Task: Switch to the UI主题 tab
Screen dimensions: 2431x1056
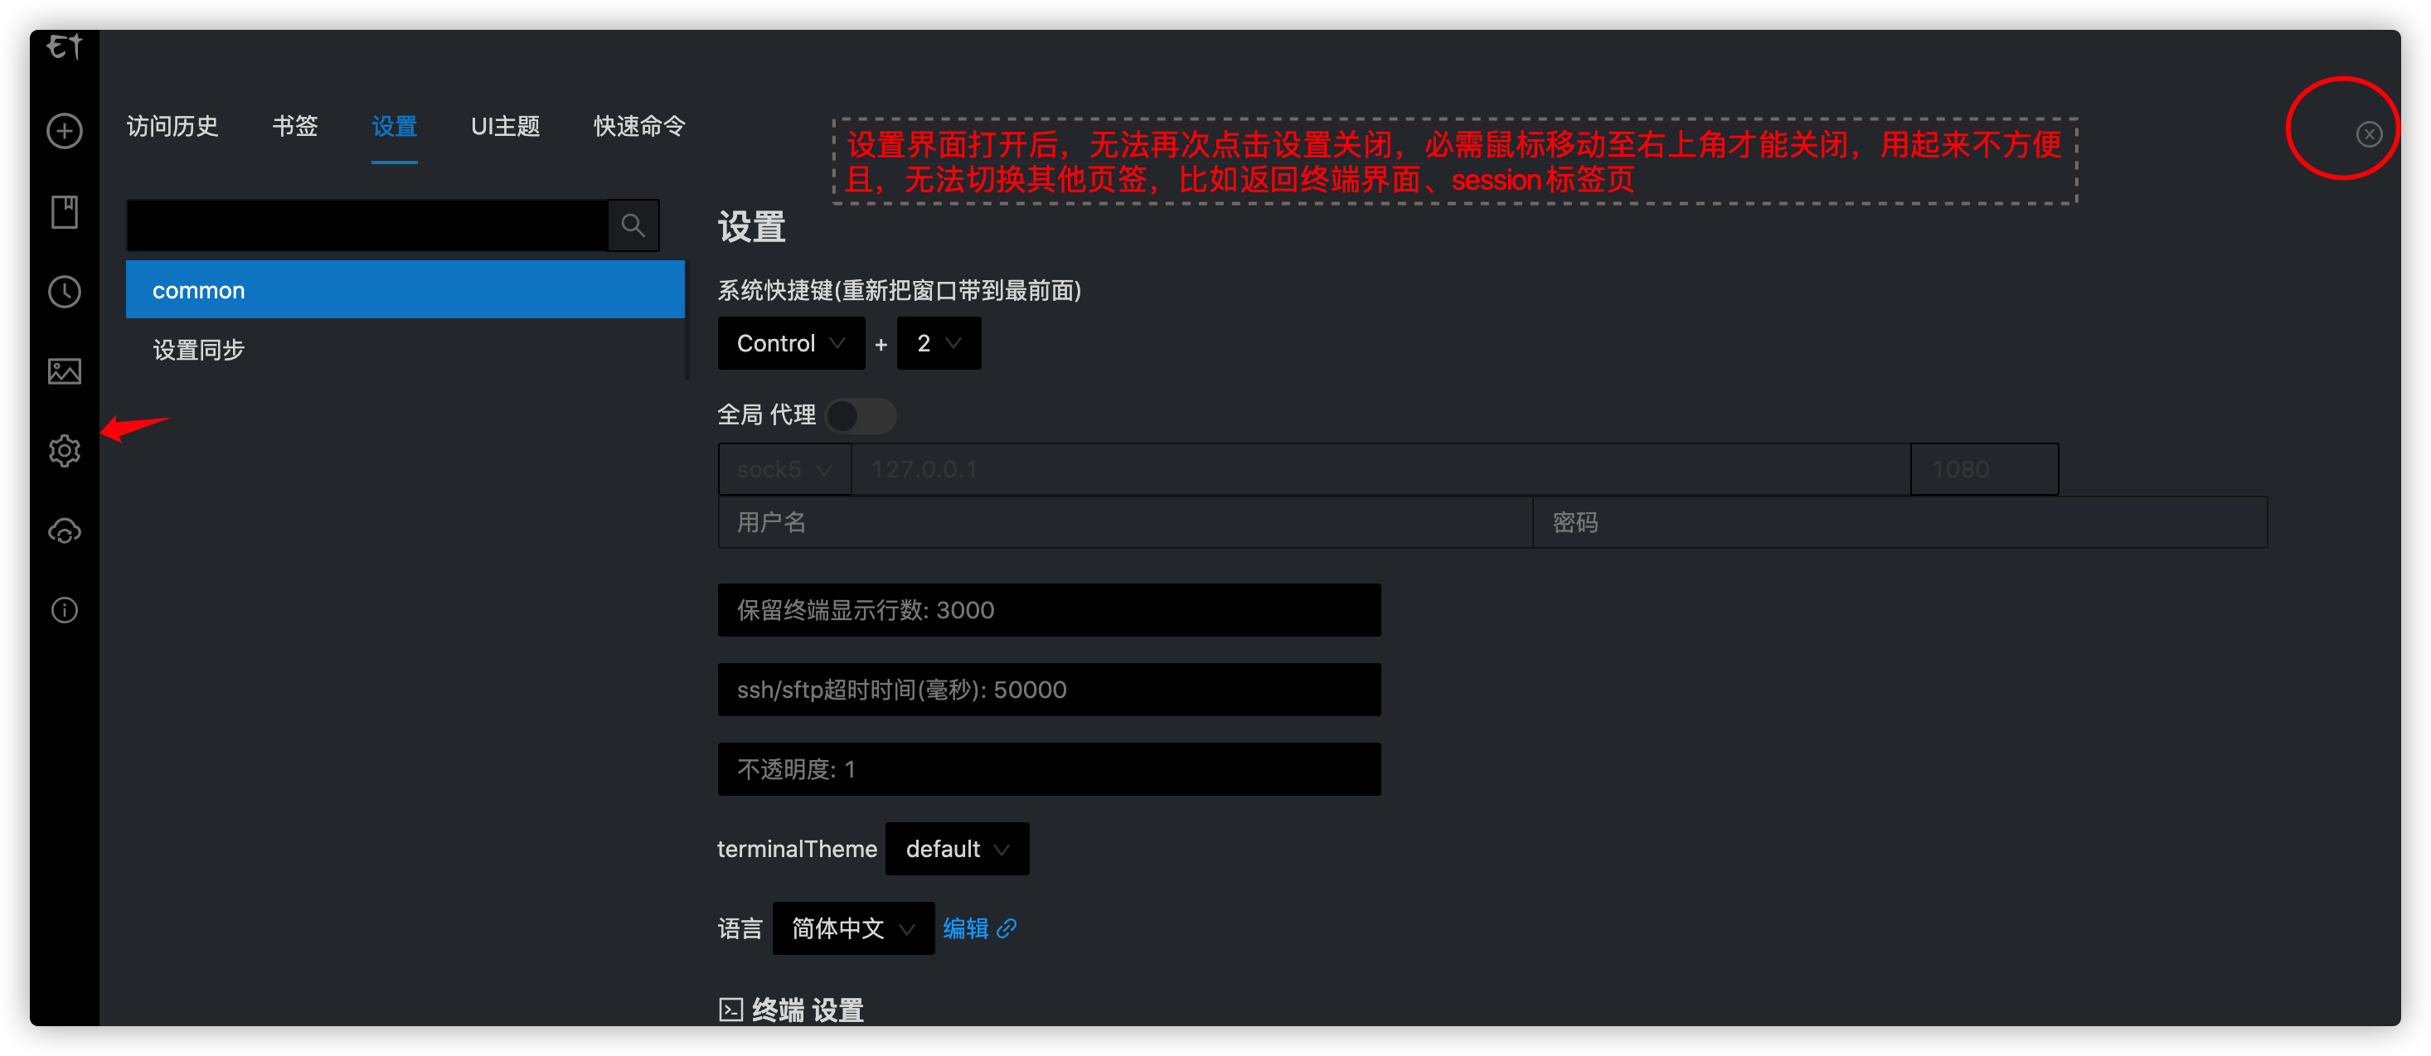Action: (x=505, y=127)
